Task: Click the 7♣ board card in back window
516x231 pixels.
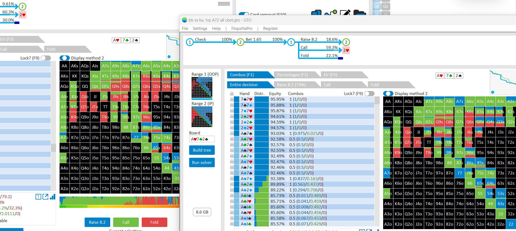Action: coord(126,40)
